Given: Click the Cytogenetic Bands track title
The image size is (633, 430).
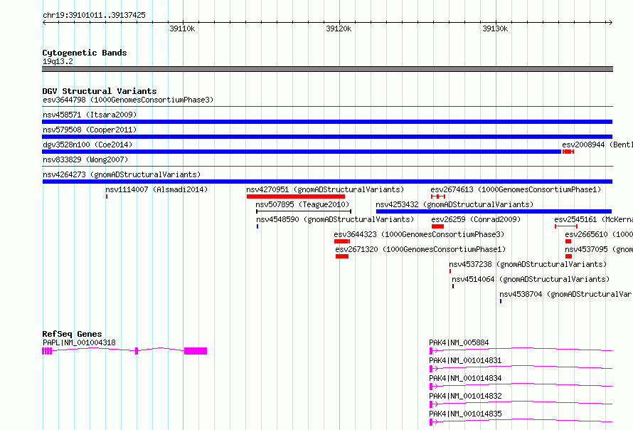Looking at the screenshot, I should tap(85, 53).
